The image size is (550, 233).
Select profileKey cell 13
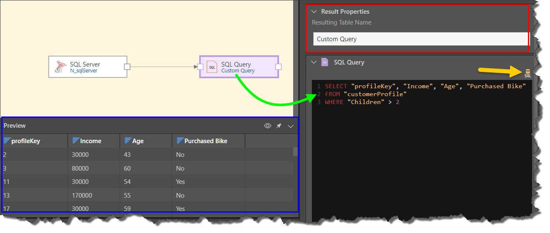point(35,195)
